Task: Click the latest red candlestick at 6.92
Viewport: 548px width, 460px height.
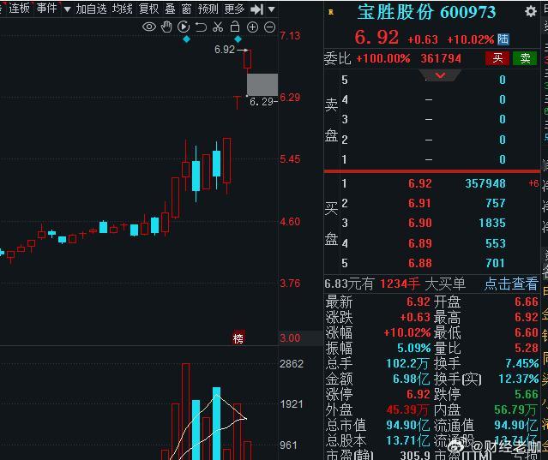Action: tap(247, 59)
